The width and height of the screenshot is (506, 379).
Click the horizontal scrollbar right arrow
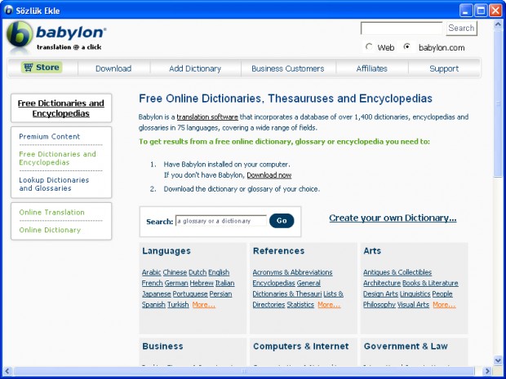click(488, 371)
